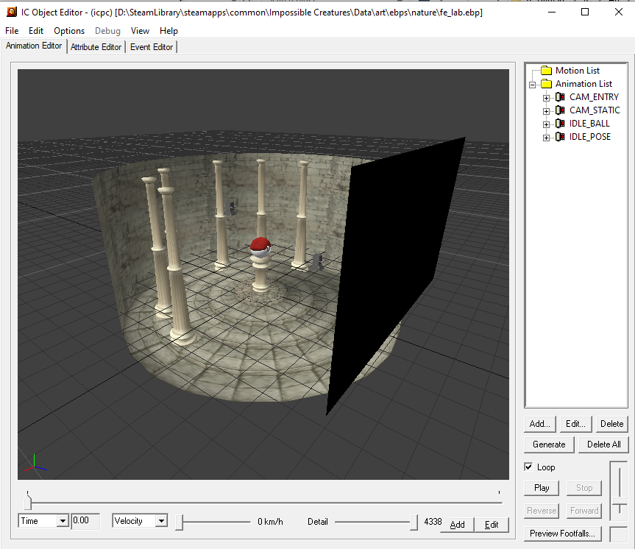Click the 0 km/h velocity readout
The width and height of the screenshot is (635, 549).
click(270, 522)
